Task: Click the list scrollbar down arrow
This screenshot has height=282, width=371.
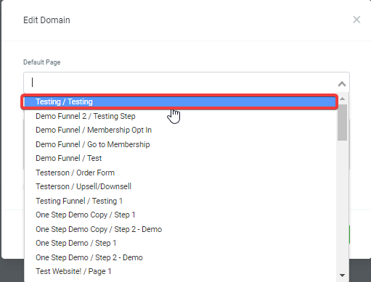Action: pos(342,275)
